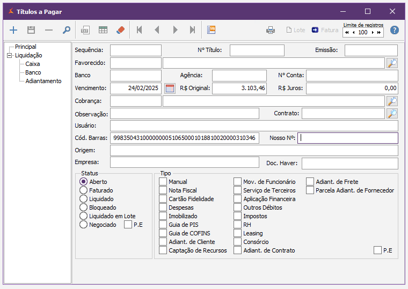408x289 pixels.
Task: Enable the Impostos checkbox
Action: pyautogui.click(x=237, y=216)
